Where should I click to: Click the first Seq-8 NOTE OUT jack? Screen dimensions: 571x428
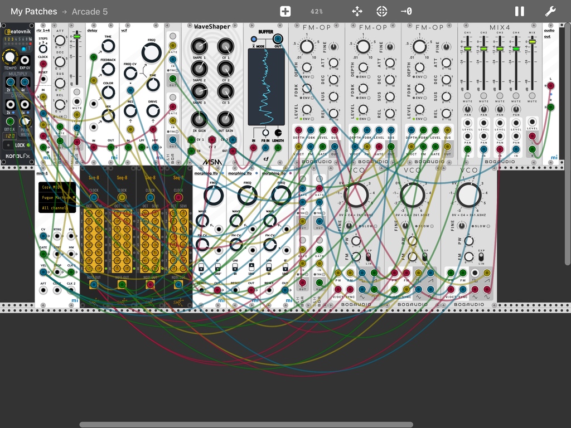[94, 285]
